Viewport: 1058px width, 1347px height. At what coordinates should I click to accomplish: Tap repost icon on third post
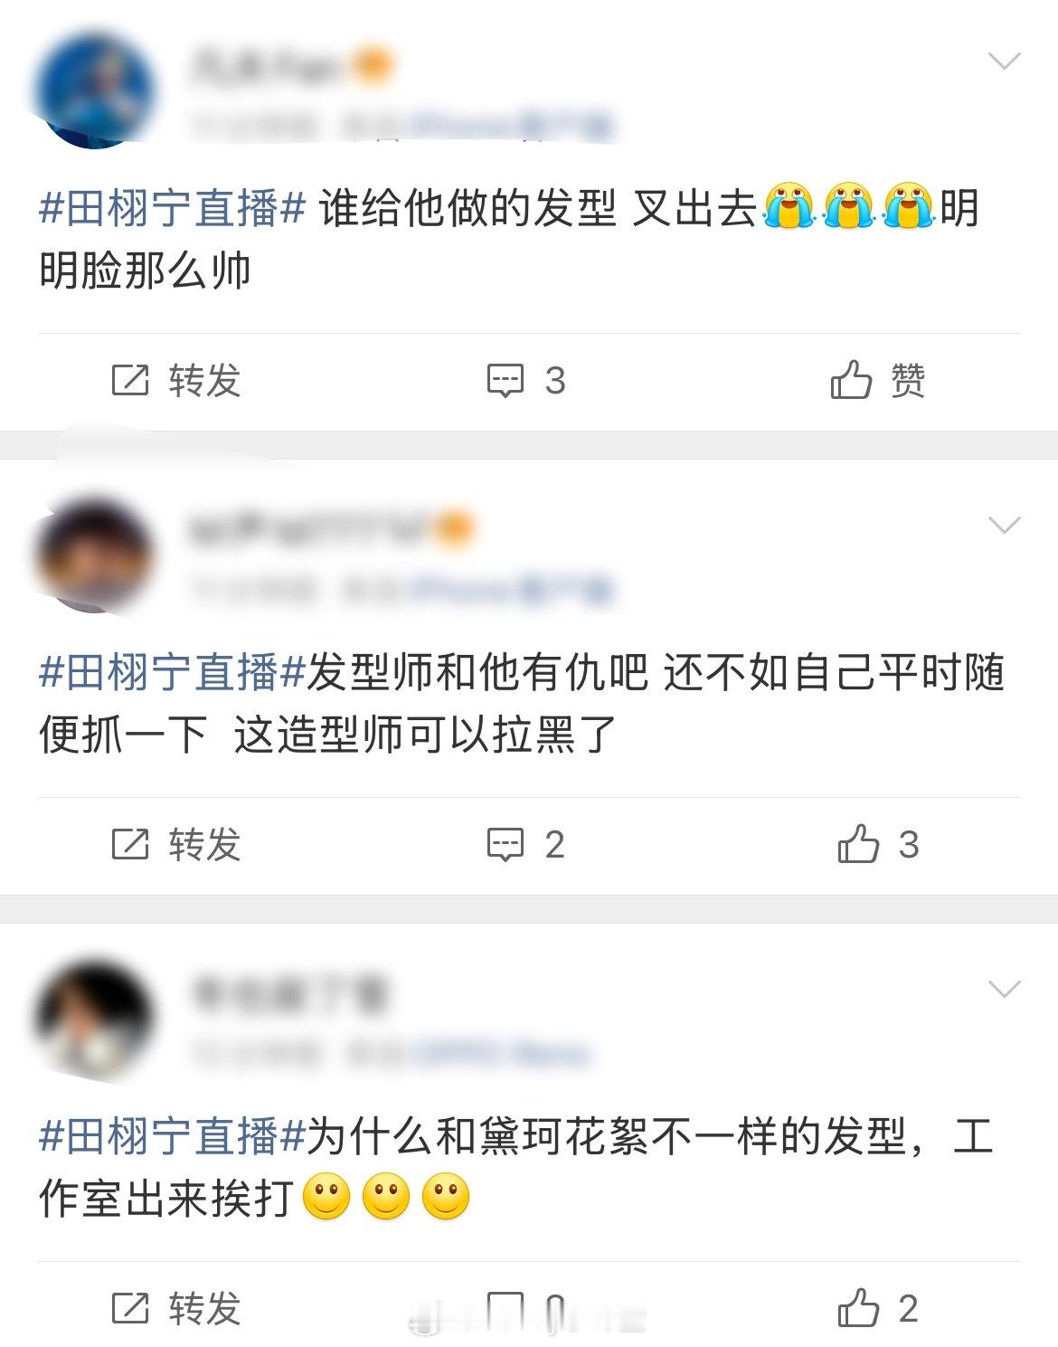130,1308
